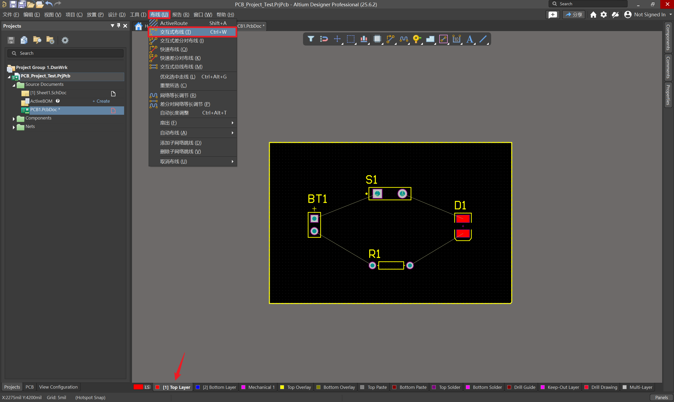Screen dimensions: 674x402
Task: Expand the Components folder
Action: click(x=13, y=118)
